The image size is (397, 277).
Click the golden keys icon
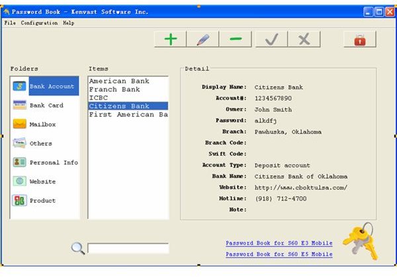(x=361, y=241)
